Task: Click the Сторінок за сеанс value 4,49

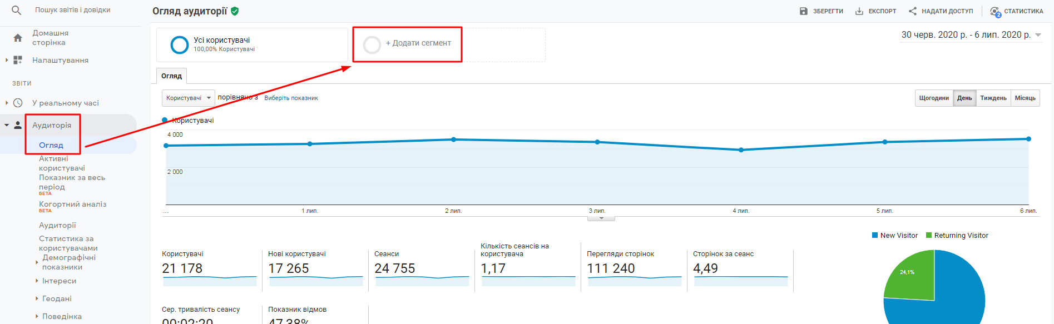Action: 706,268
